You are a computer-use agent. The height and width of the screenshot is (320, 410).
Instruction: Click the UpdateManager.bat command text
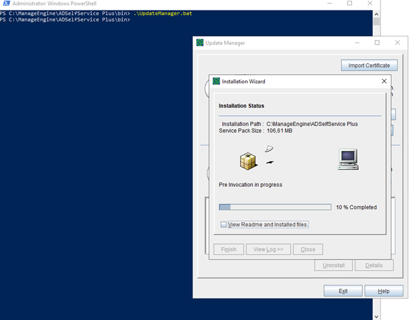pos(163,13)
